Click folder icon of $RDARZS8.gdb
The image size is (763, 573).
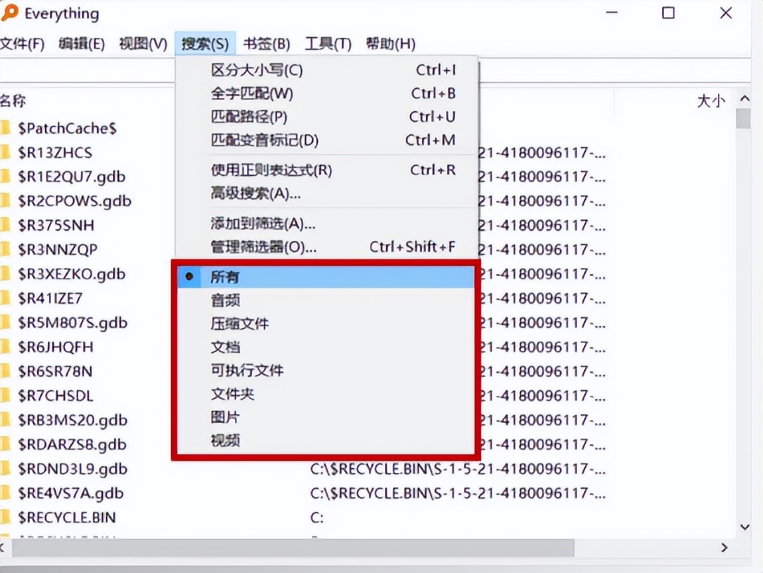click(5, 444)
